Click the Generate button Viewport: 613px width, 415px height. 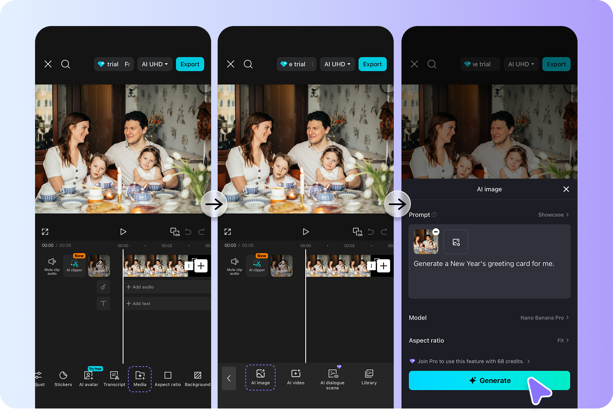coord(490,380)
